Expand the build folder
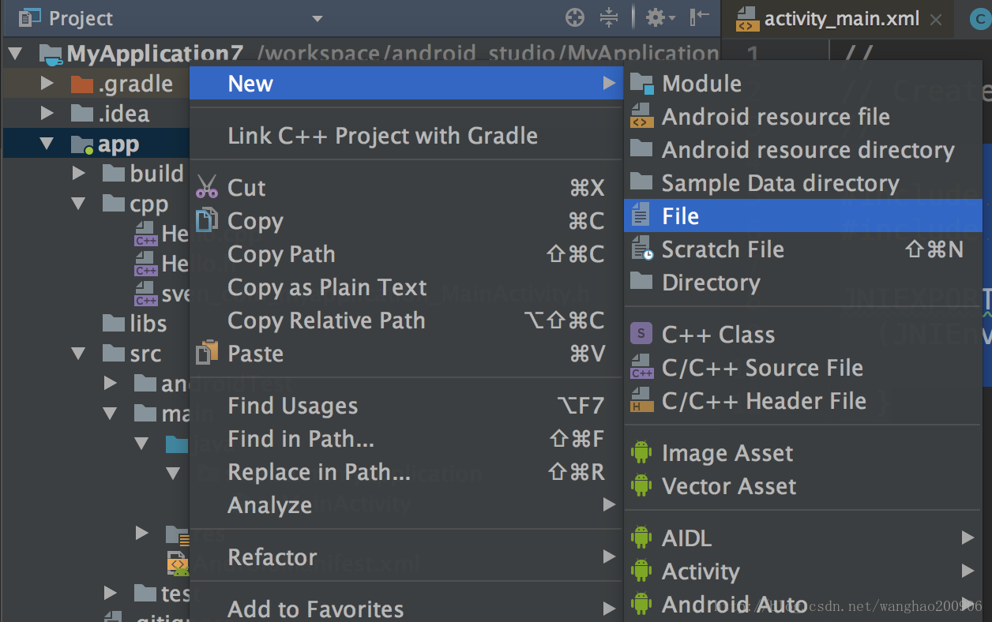The image size is (992, 622). point(78,173)
